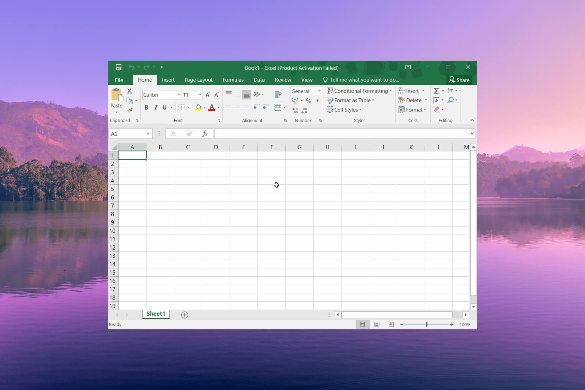Click the Share button
The width and height of the screenshot is (585, 390).
[x=459, y=80]
